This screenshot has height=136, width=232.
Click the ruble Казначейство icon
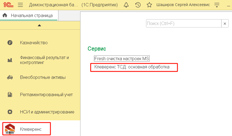point(10,43)
